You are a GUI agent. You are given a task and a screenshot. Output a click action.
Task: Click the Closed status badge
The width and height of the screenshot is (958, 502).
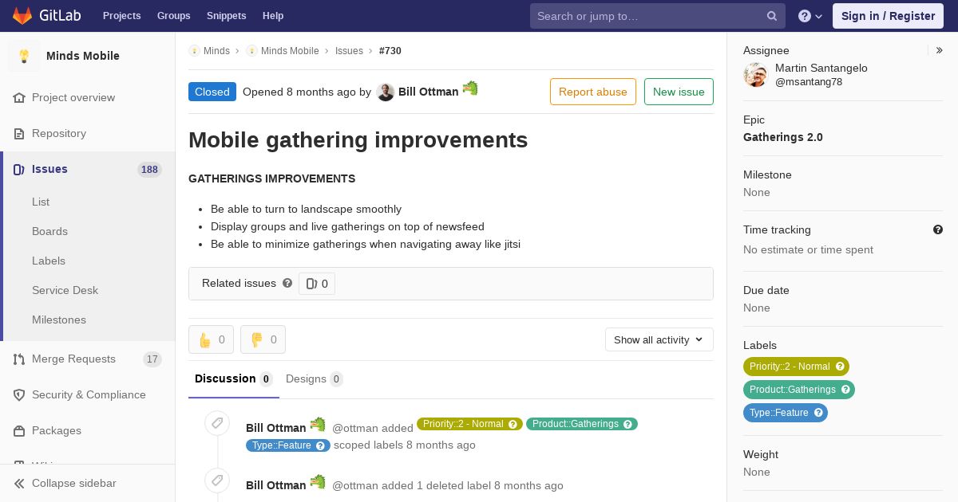coord(212,92)
